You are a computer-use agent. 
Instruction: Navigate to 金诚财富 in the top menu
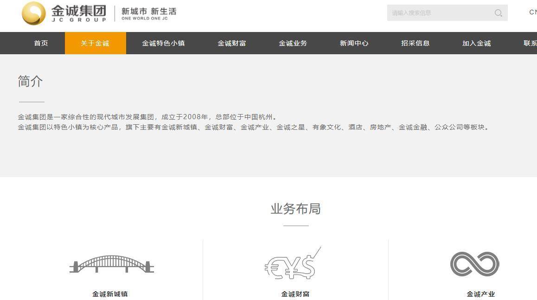(x=231, y=43)
